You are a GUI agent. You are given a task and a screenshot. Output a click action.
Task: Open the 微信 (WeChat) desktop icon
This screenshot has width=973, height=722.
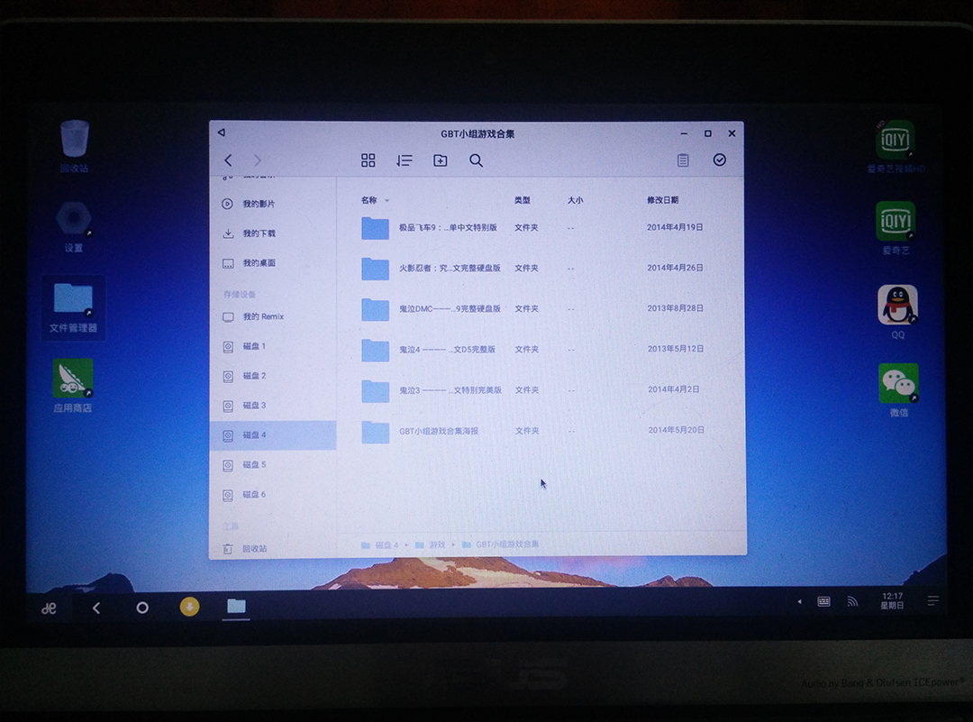click(x=897, y=383)
